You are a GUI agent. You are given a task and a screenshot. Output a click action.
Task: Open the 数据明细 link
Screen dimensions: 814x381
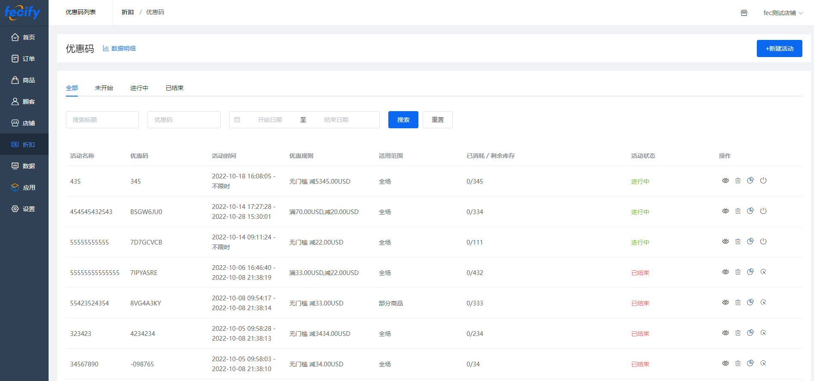119,48
